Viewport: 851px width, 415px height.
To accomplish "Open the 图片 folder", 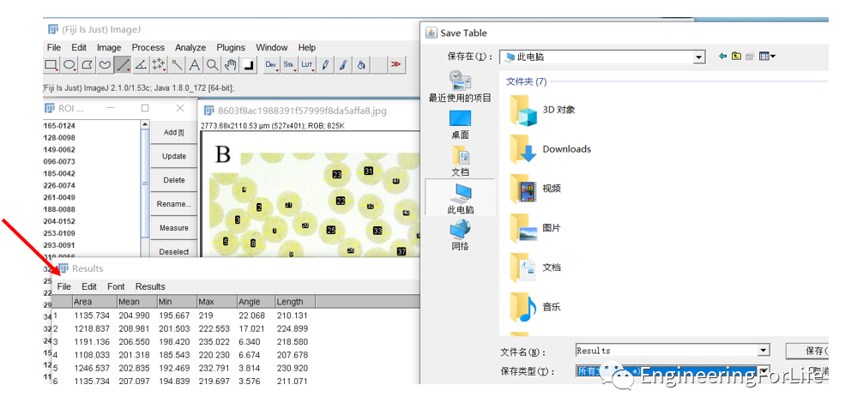I will [536, 228].
